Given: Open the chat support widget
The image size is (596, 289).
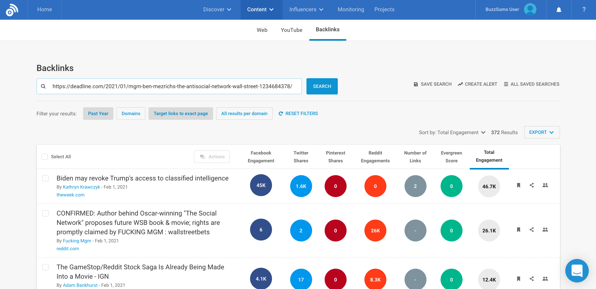Looking at the screenshot, I should [577, 271].
